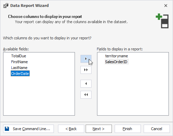Add all fields with double right arrow
Image resolution: width=173 pixels, height=136 pixels.
pos(86,70)
